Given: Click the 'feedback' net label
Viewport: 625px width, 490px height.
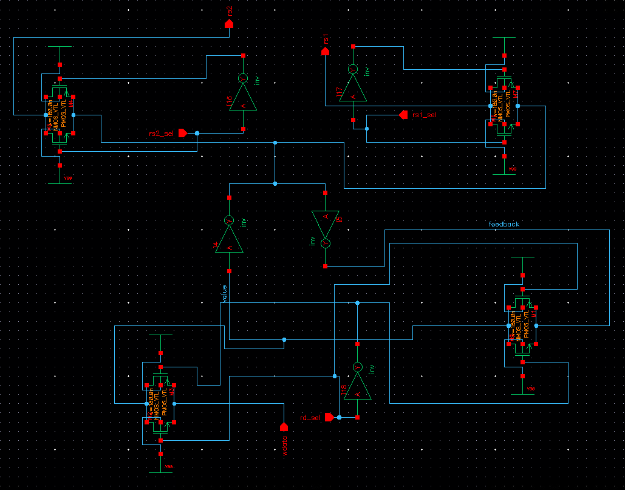Looking at the screenshot, I should point(504,224).
